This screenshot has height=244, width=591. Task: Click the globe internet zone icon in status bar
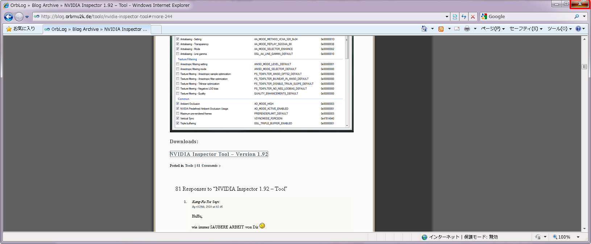(425, 237)
